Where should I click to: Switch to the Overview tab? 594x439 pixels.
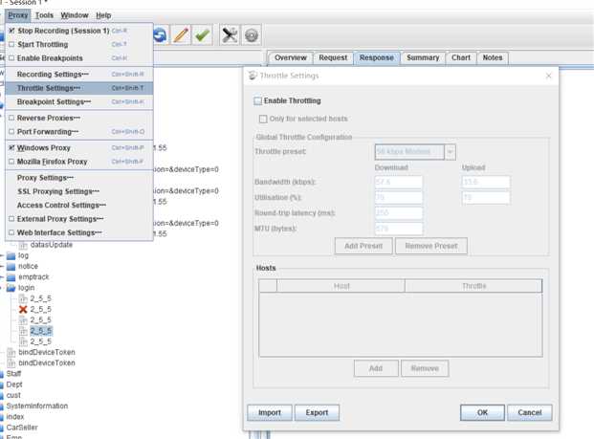(x=291, y=57)
